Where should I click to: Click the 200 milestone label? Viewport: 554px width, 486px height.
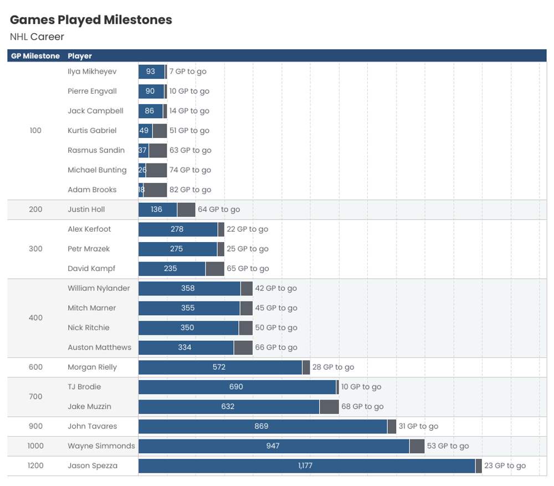click(35, 209)
